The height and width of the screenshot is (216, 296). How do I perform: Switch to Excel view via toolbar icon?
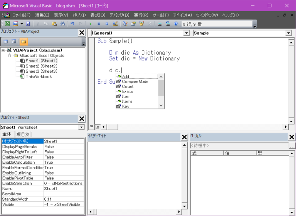tap(7, 24)
